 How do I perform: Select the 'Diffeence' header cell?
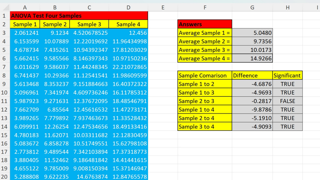(x=252, y=75)
